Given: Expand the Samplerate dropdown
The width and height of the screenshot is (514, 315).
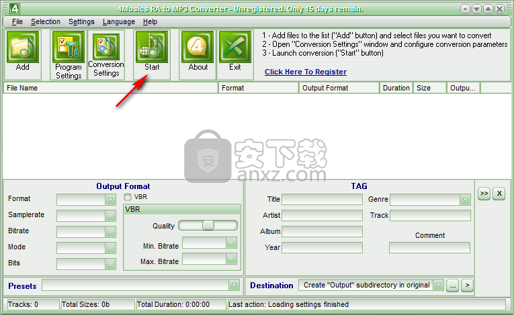Looking at the screenshot, I should click(110, 216).
